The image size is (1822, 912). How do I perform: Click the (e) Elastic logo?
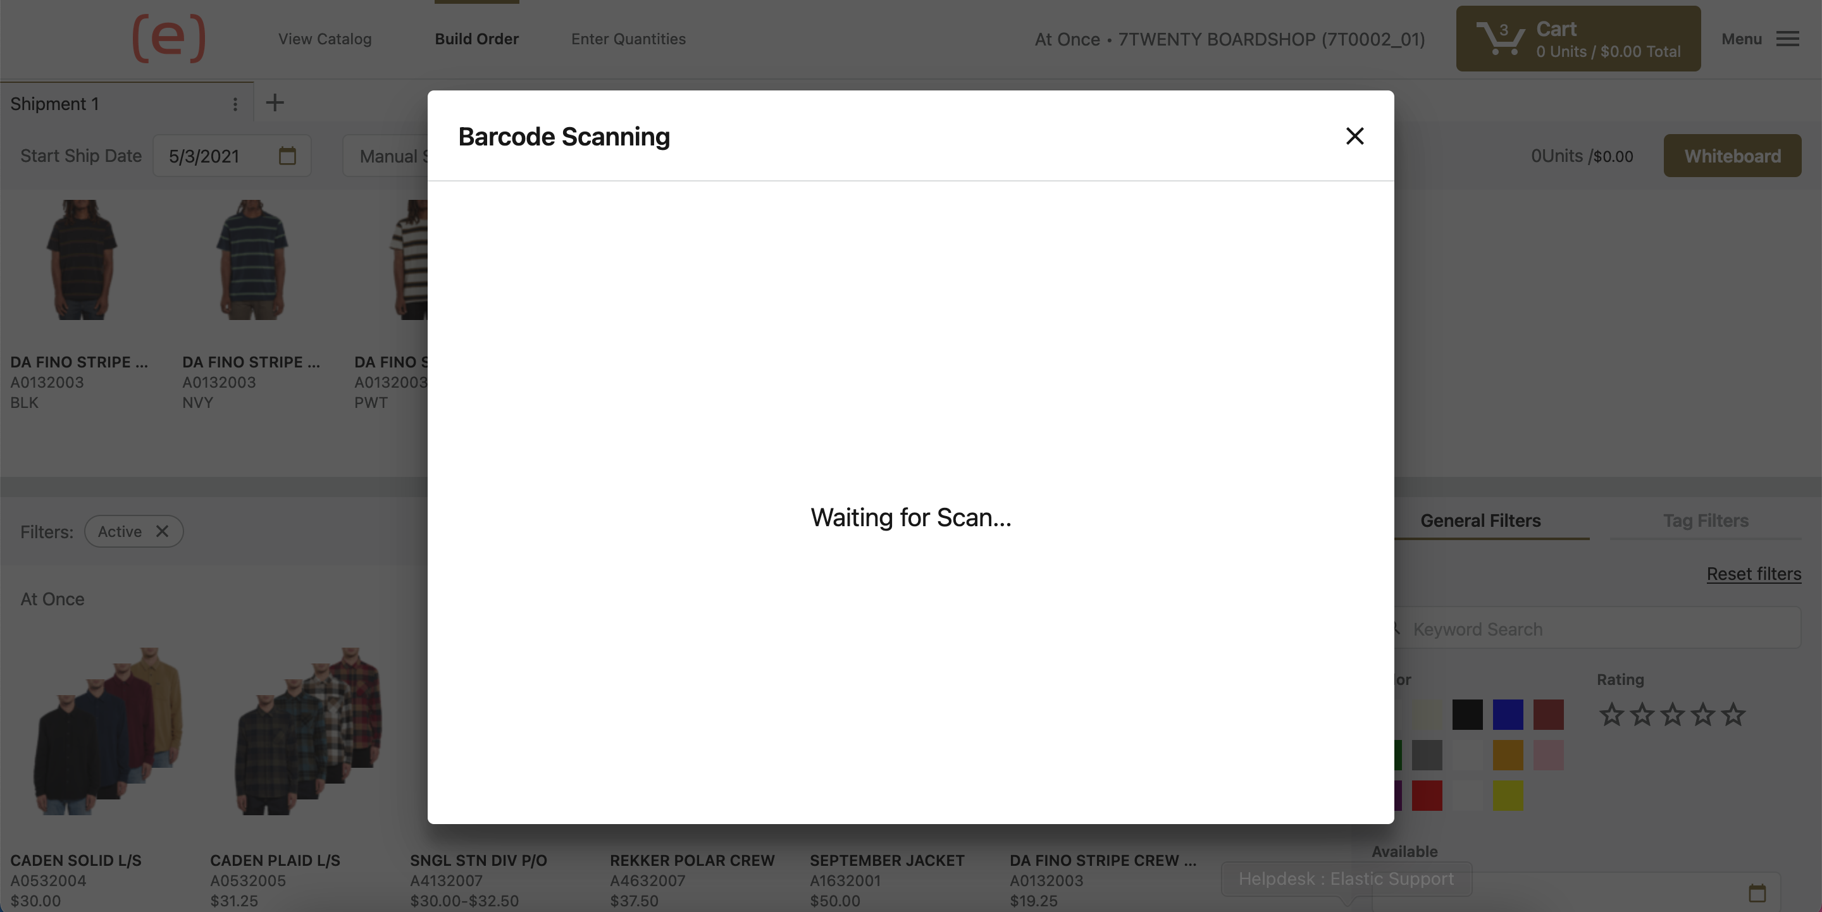click(169, 38)
